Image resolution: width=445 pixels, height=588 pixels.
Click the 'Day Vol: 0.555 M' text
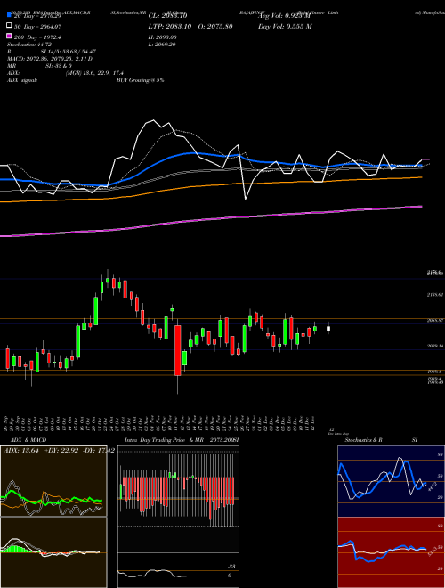pyautogui.click(x=285, y=26)
